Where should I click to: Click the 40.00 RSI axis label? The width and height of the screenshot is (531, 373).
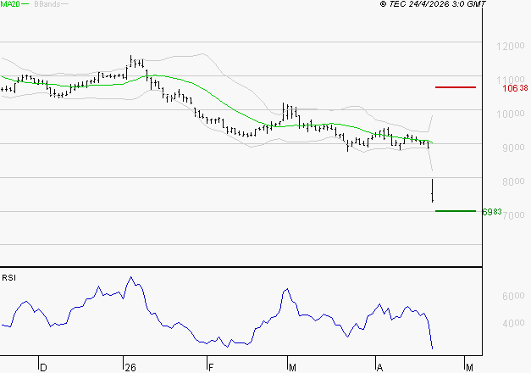click(513, 324)
